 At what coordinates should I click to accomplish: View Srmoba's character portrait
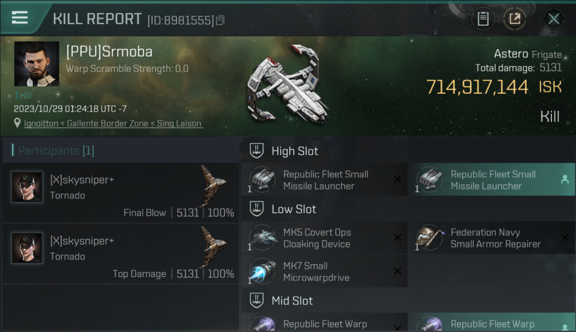(37, 64)
